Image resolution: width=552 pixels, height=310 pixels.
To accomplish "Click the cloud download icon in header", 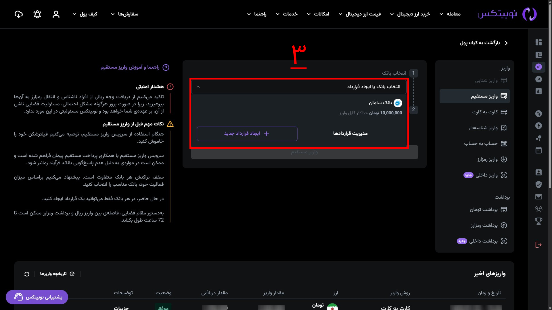I will coord(19,14).
